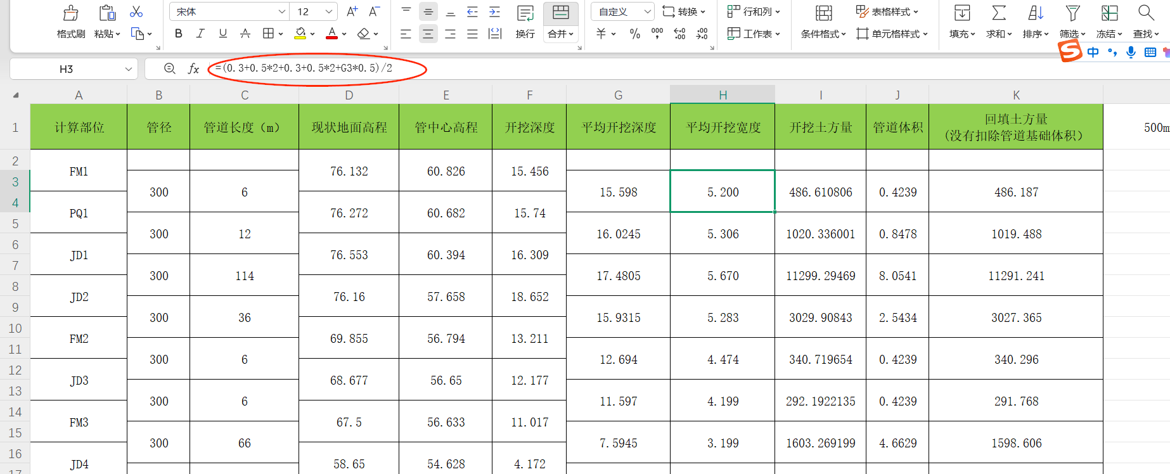Open the 工作表 worksheet menu
Image resolution: width=1170 pixels, height=474 pixels.
[754, 34]
